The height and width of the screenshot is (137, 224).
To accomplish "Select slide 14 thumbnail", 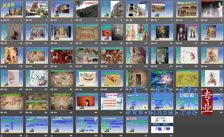I will point(112,32).
